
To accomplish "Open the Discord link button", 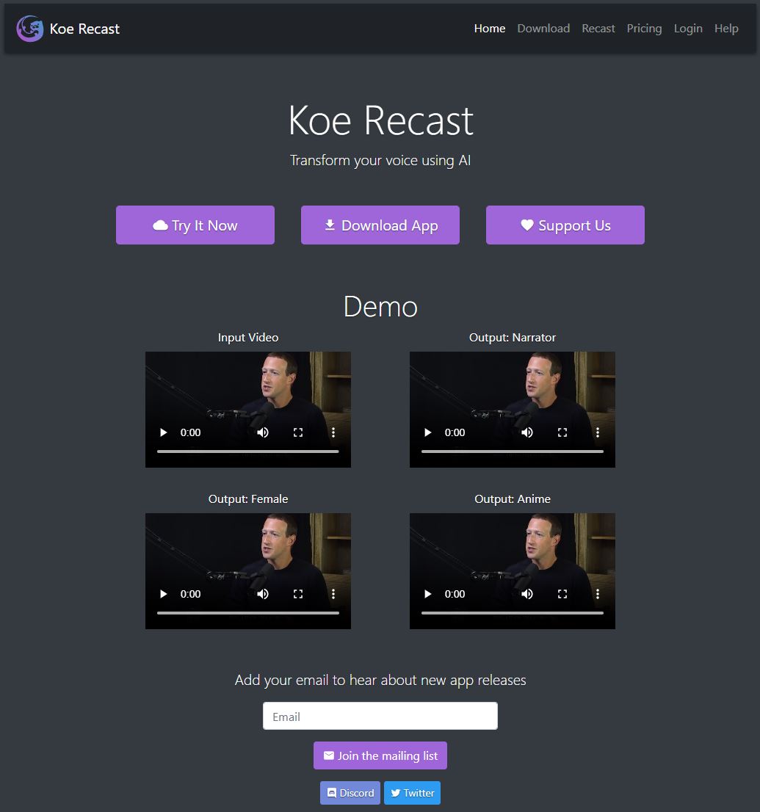I will point(350,793).
